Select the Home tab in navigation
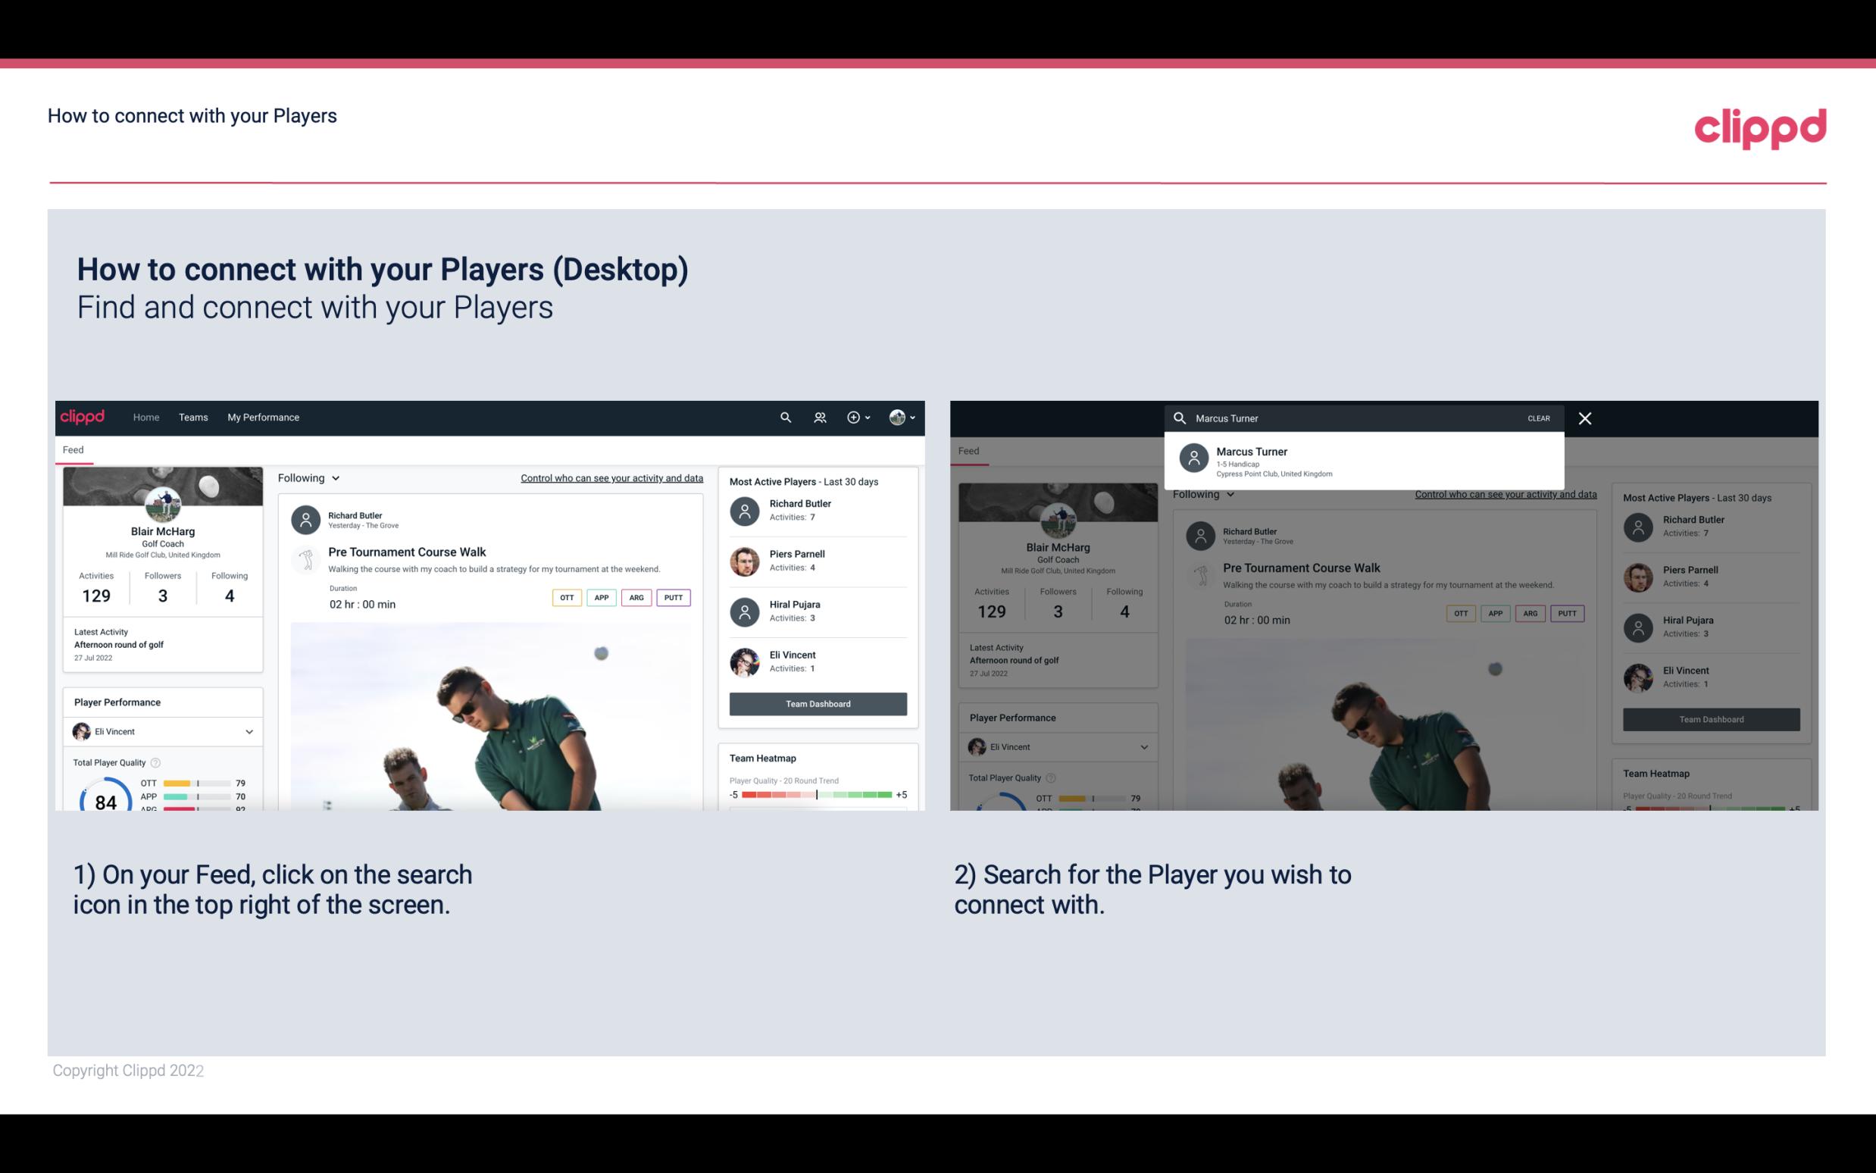 pyautogui.click(x=145, y=416)
